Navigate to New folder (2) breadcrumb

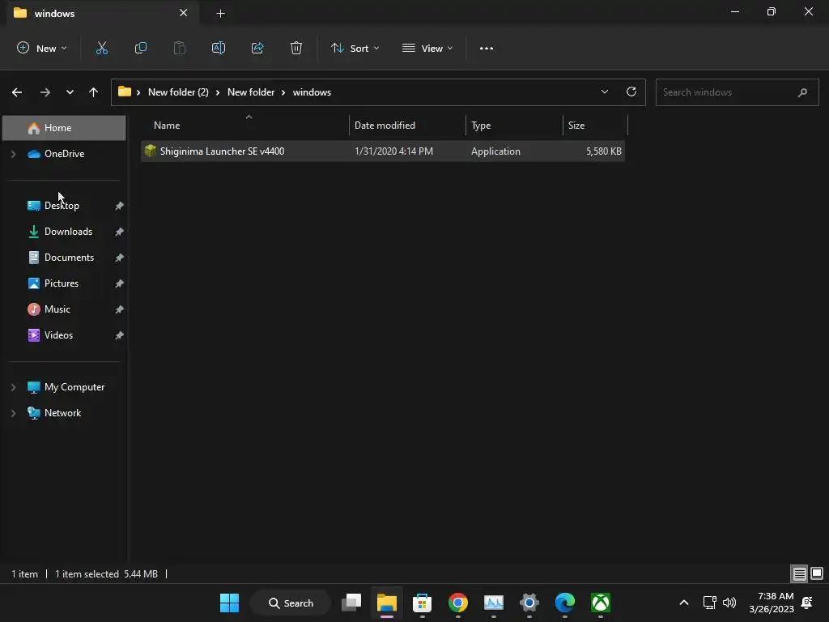pos(178,92)
